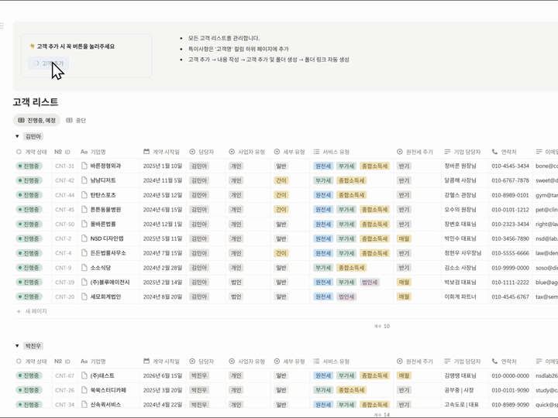Open the page icon of 바른정형외과
The image size is (558, 418).
[84, 166]
